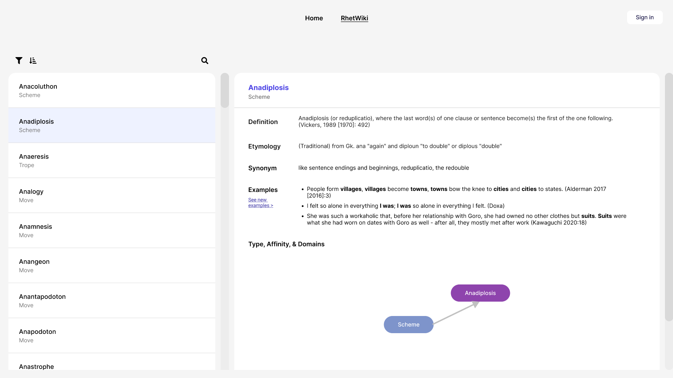Click the purple Anadiplosis graph node
673x378 pixels.
coord(480,293)
